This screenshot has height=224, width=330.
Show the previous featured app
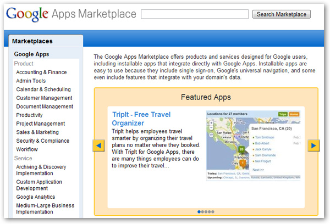point(98,145)
